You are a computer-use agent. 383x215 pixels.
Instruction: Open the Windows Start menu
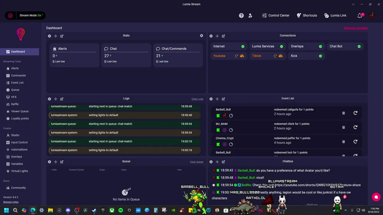pos(7,210)
